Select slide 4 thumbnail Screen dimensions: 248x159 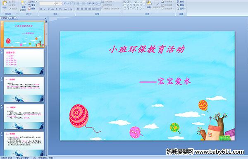(x=24, y=116)
